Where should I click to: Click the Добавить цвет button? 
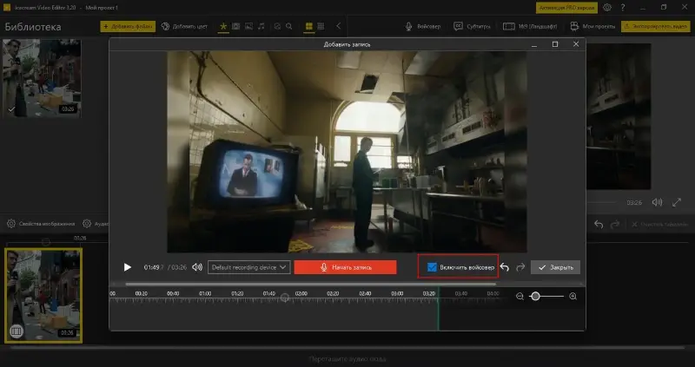184,27
